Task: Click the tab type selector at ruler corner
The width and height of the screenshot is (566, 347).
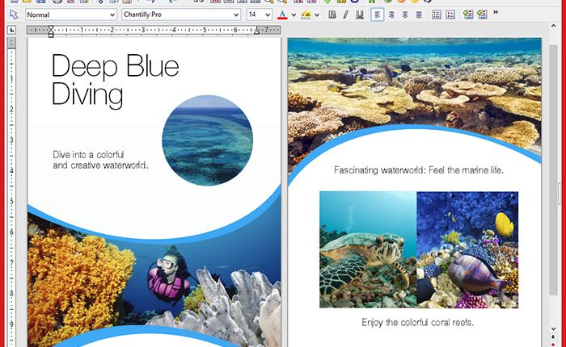Action: [x=11, y=31]
